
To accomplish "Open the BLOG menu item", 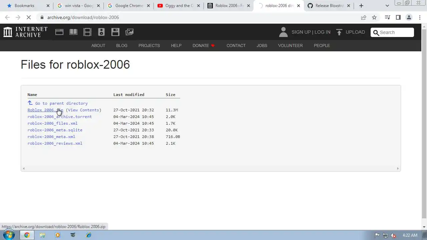I will click(122, 46).
